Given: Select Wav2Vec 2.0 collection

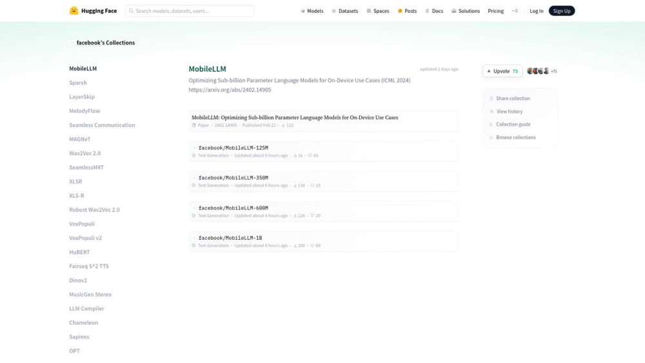Looking at the screenshot, I should [x=84, y=153].
